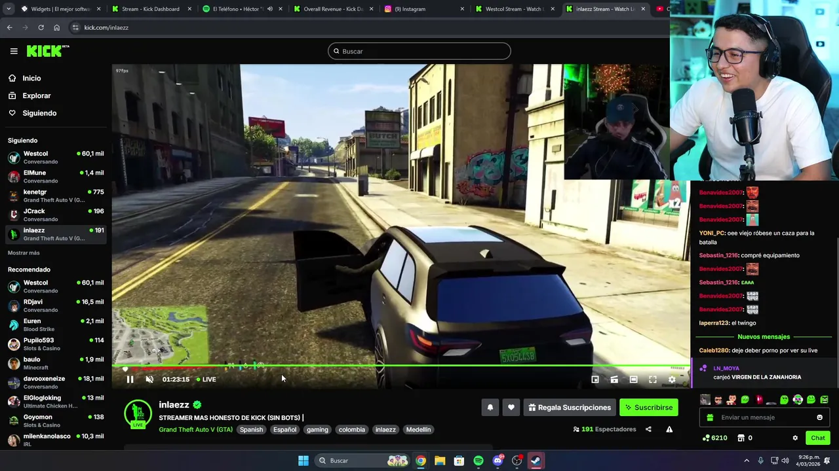
Task: Switch to Widgets browser tab
Action: pos(59,9)
